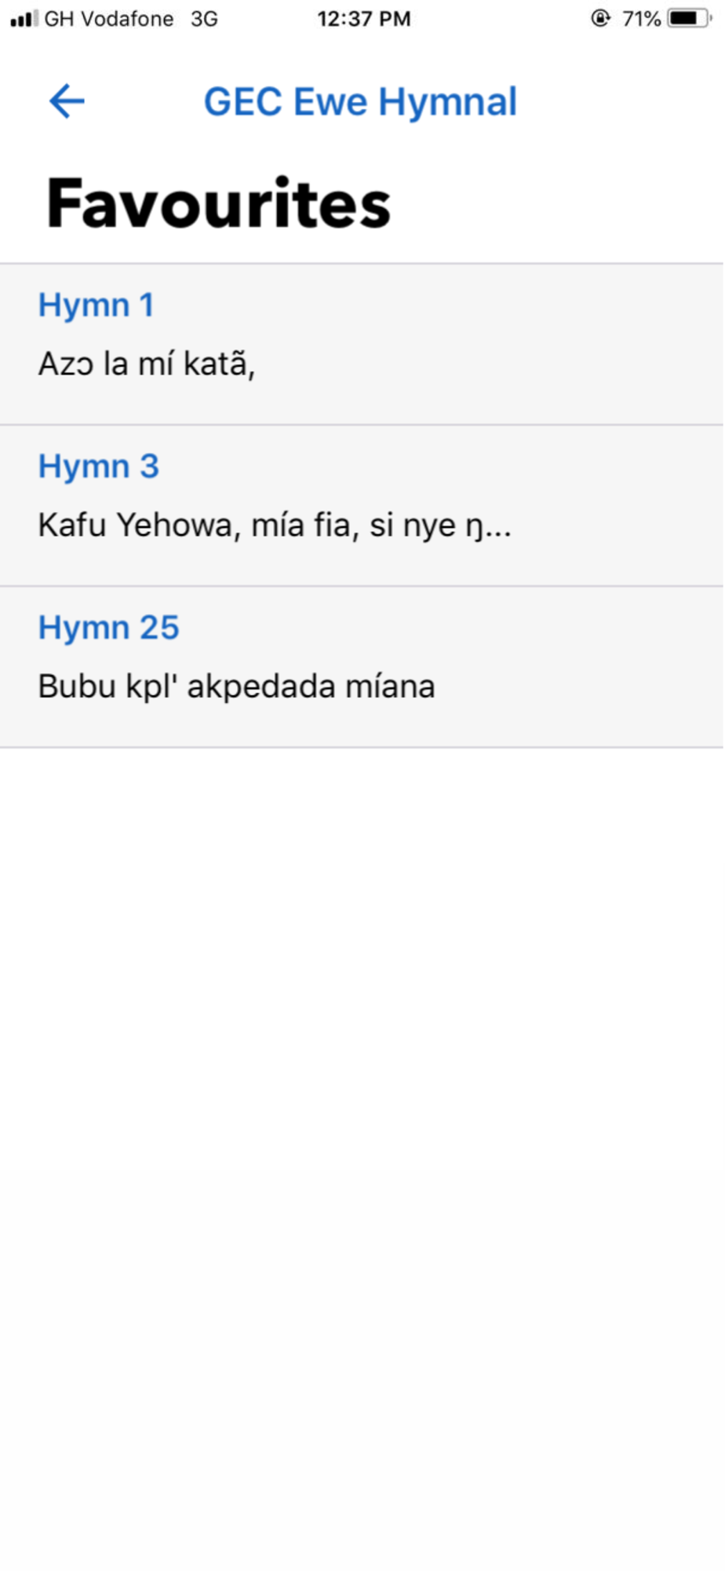Tap the cellular signal strength bars
The image size is (725, 1571).
(24, 18)
